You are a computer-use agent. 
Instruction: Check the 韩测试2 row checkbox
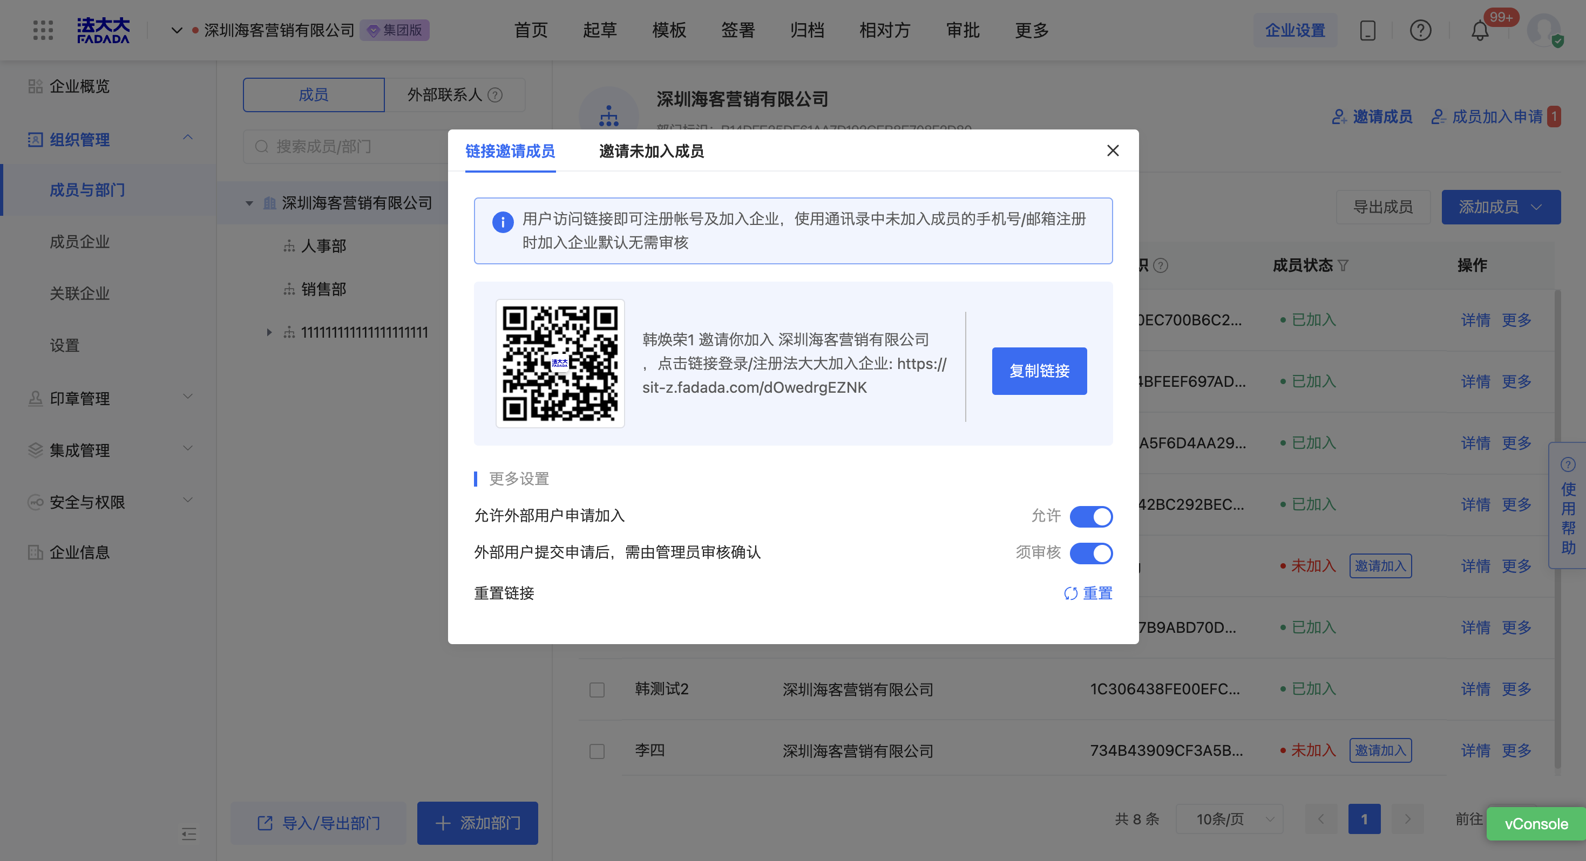[x=597, y=689]
